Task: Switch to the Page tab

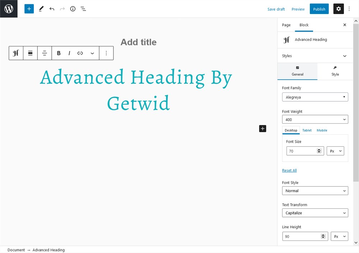Action: 286,25
